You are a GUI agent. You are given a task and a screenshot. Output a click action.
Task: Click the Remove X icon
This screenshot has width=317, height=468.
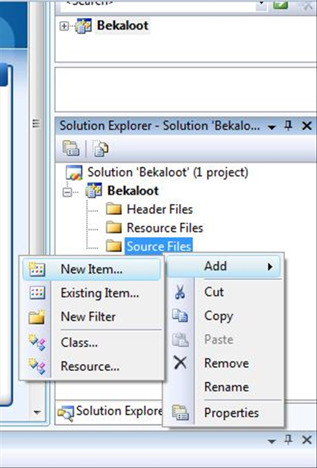[x=180, y=363]
